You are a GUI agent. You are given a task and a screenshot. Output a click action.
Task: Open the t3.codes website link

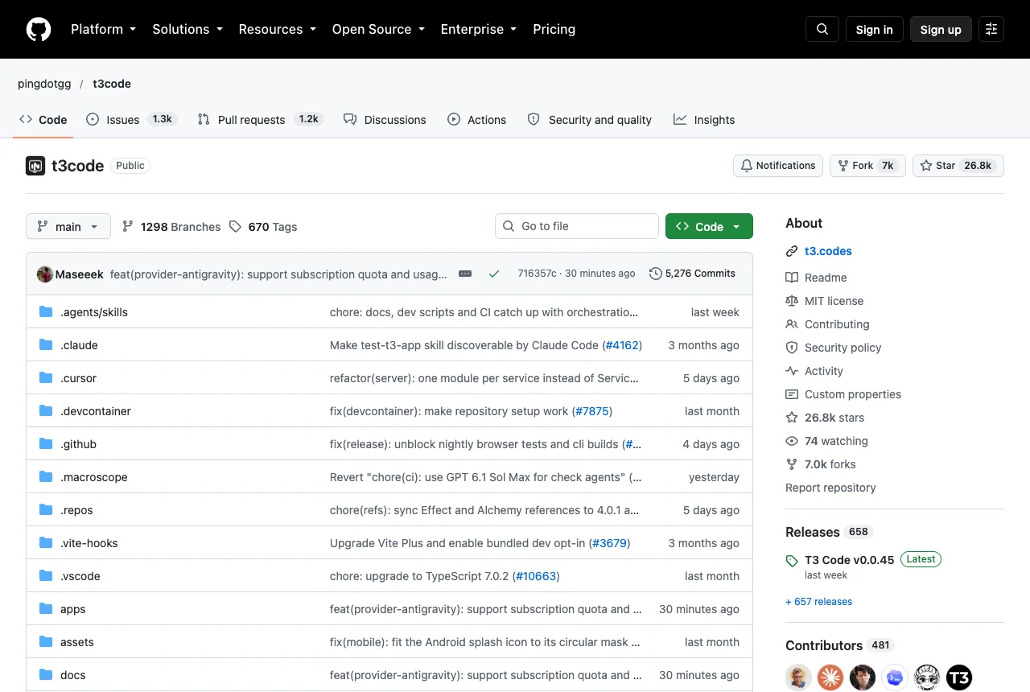tap(828, 251)
